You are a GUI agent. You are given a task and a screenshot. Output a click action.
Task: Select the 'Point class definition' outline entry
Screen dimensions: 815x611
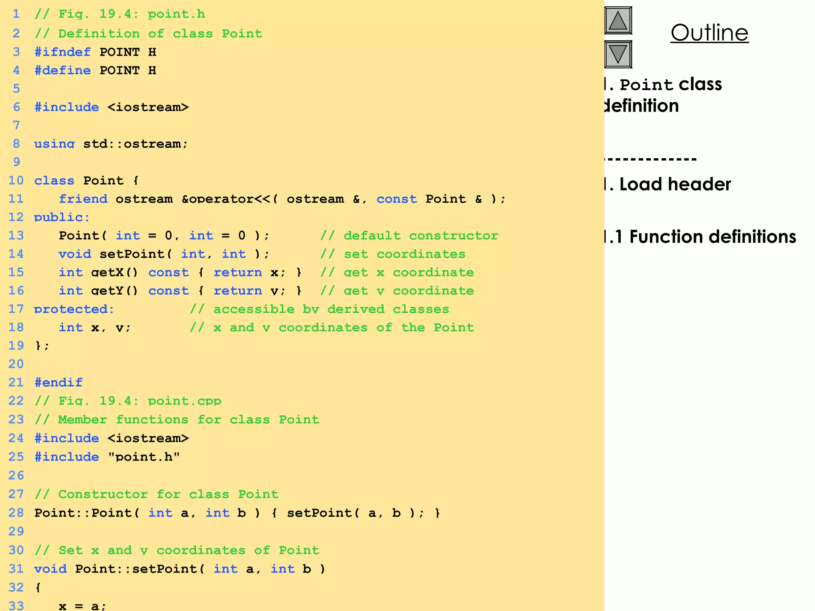point(663,95)
